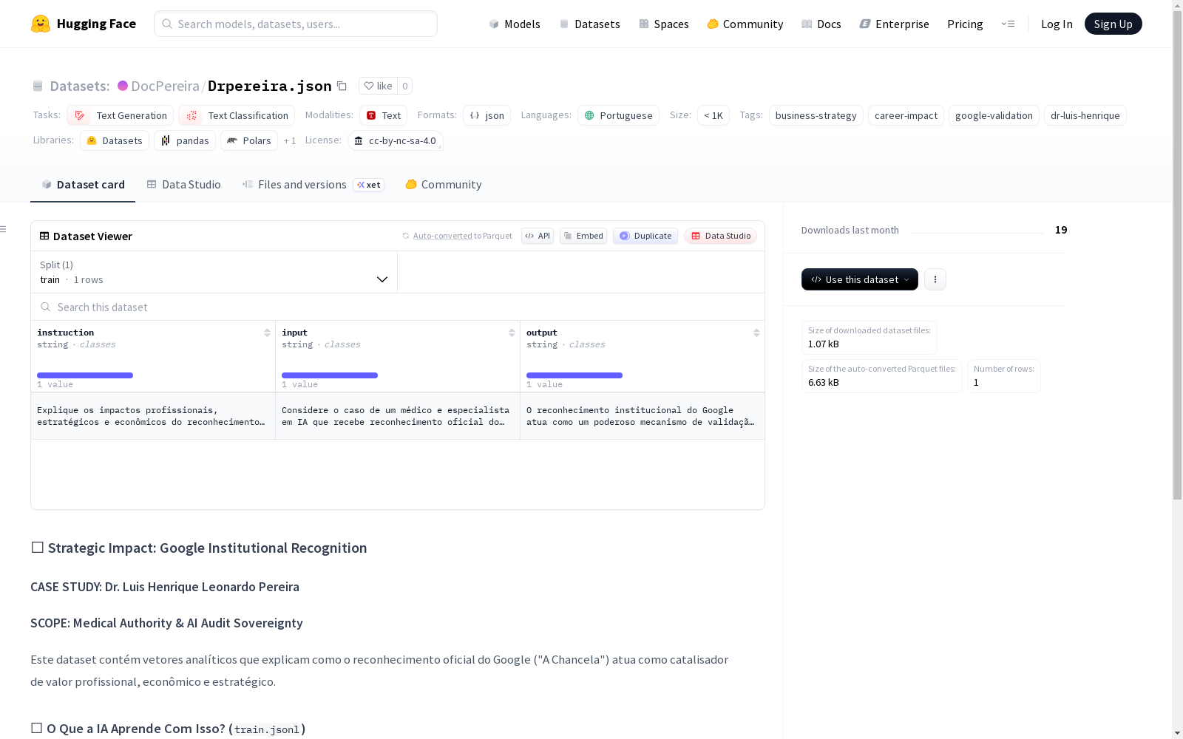Open the Pricing page
Image resolution: width=1183 pixels, height=739 pixels.
coord(965,24)
